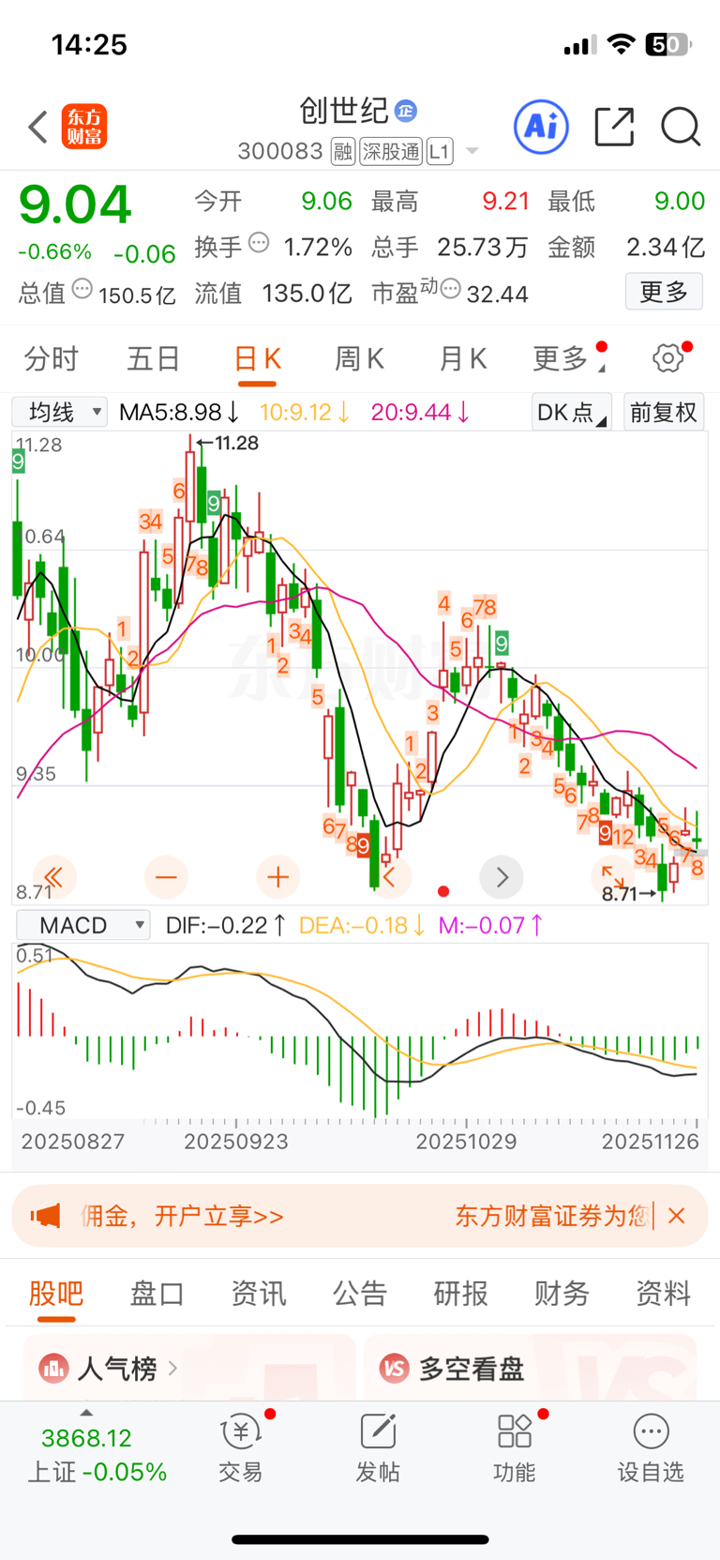
Task: Open the Ai assistant icon
Action: point(541,127)
